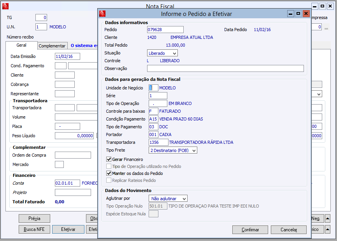Maximize the Informe o Pedido dialog
The height and width of the screenshot is (241, 337).
[298, 14]
